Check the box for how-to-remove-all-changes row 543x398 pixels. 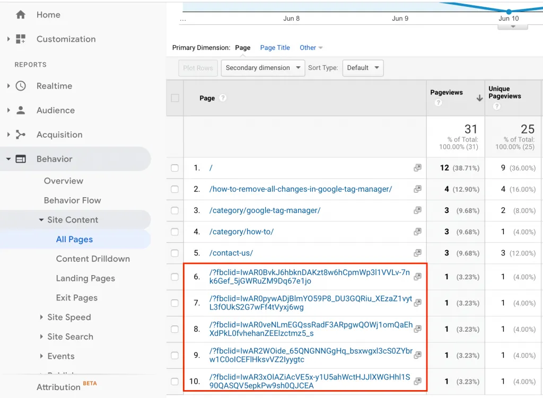pyautogui.click(x=175, y=189)
